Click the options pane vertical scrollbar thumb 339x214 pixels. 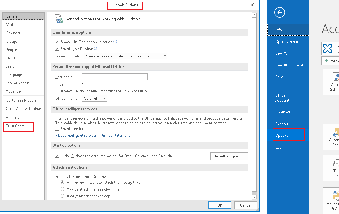tap(254, 104)
